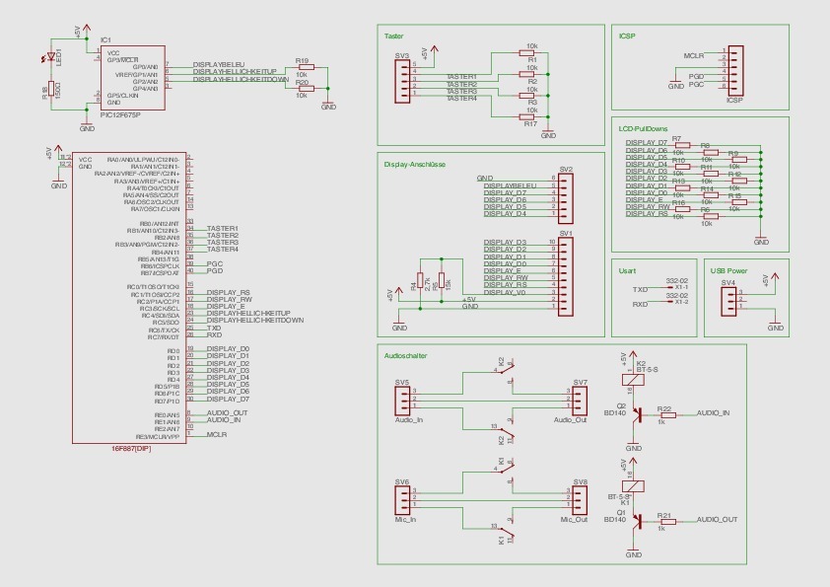Select resistor R5 15k symbol
The width and height of the screenshot is (830, 587).
[442, 280]
